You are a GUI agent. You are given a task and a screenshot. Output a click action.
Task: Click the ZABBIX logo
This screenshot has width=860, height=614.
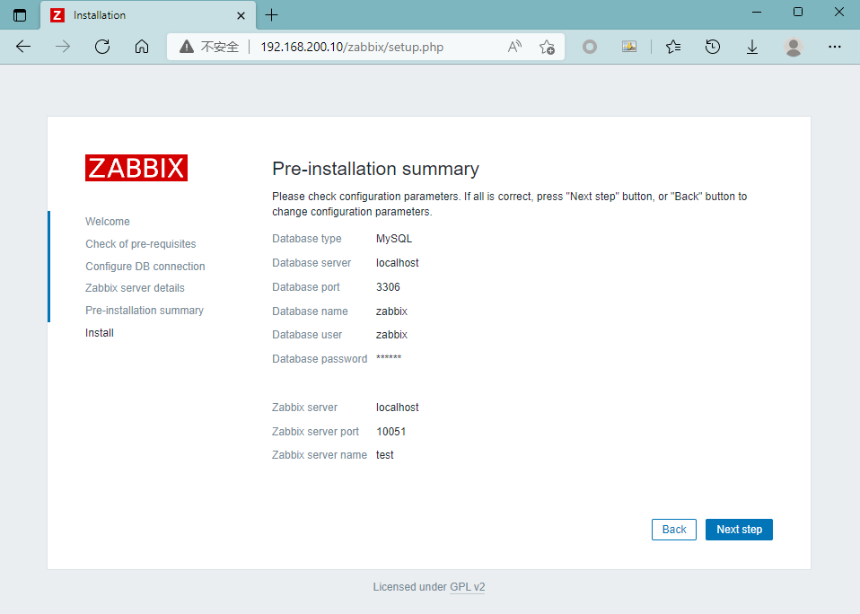pos(136,168)
